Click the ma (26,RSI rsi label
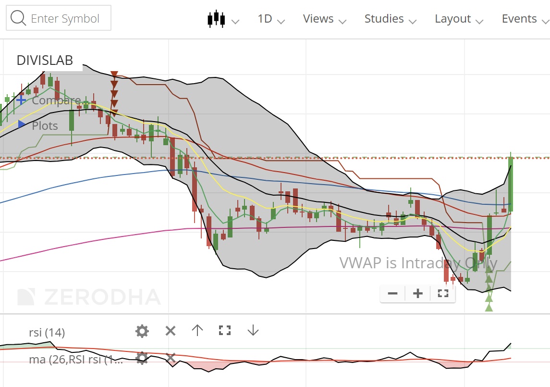Viewport: 550px width, 387px height. pos(76,360)
